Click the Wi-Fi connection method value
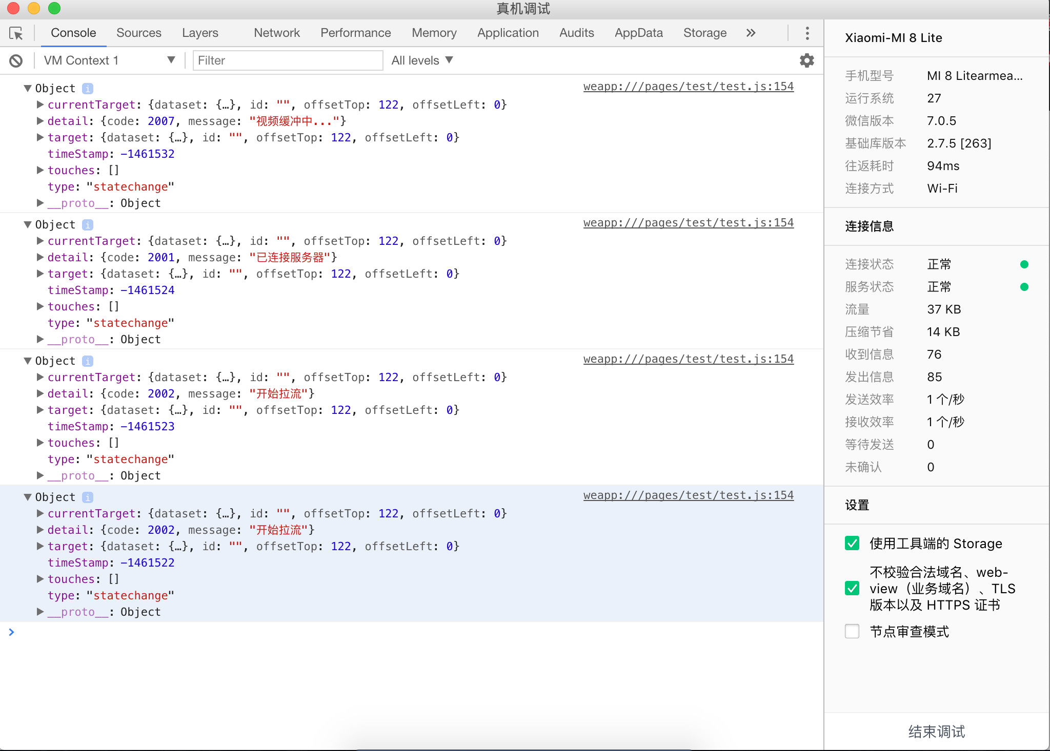The height and width of the screenshot is (751, 1050). click(x=942, y=189)
